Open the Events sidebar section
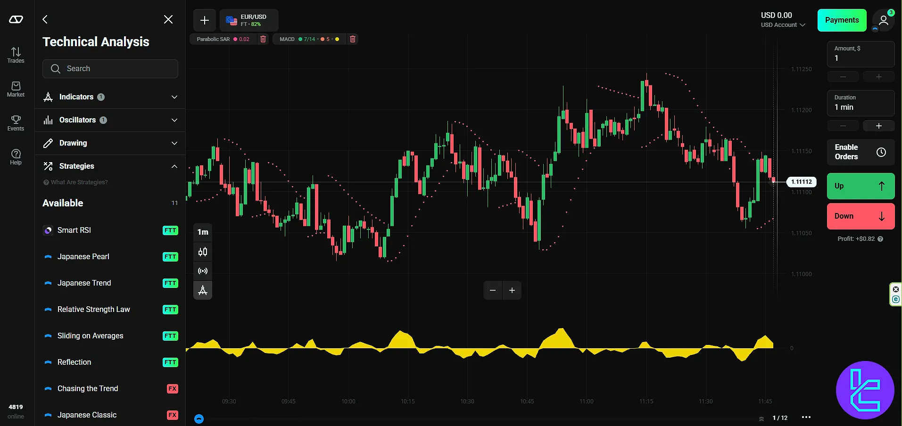Viewport: 902px width, 426px height. coord(16,123)
